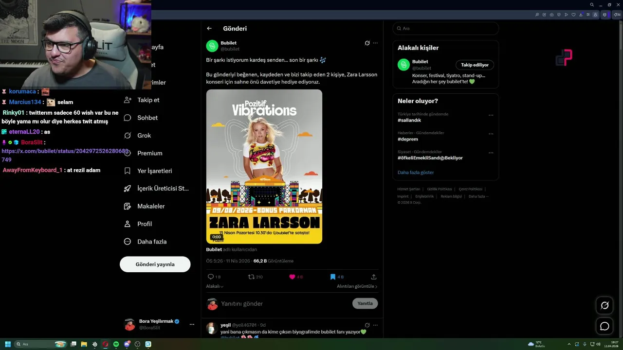623x350 pixels.
Task: Expand the Alakalı replies sort dropdown
Action: (x=215, y=286)
